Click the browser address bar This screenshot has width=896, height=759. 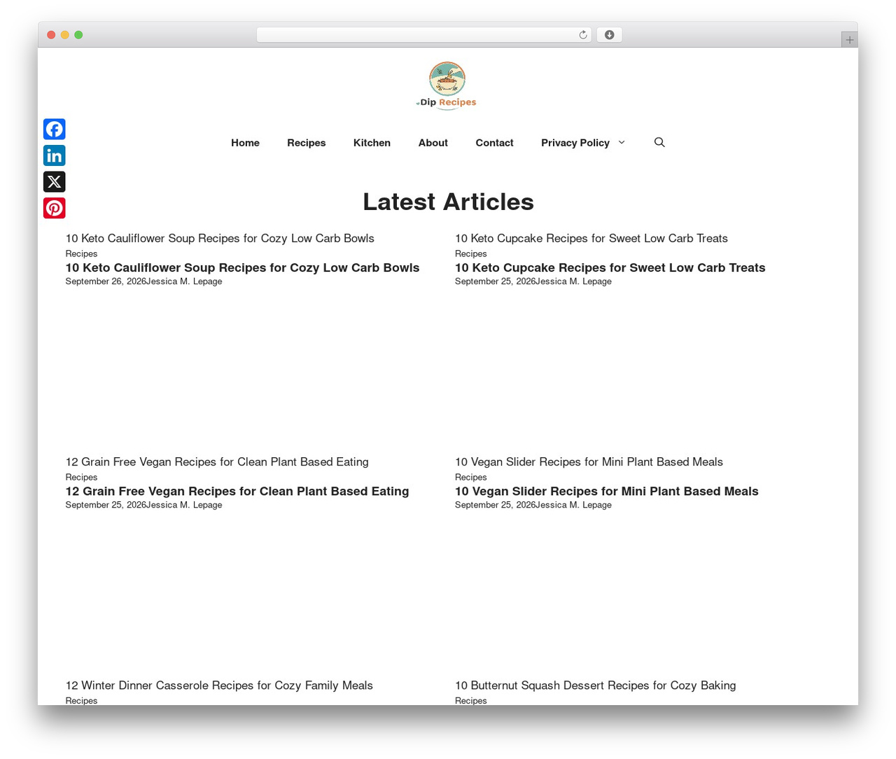tap(423, 35)
